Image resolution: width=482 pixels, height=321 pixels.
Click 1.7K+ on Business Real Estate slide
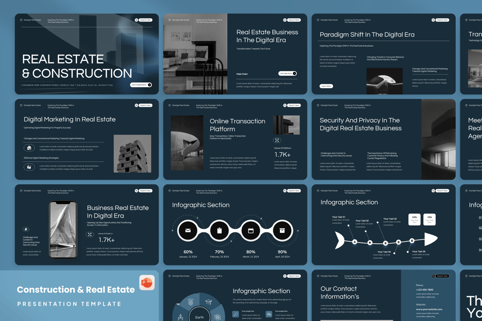point(107,240)
